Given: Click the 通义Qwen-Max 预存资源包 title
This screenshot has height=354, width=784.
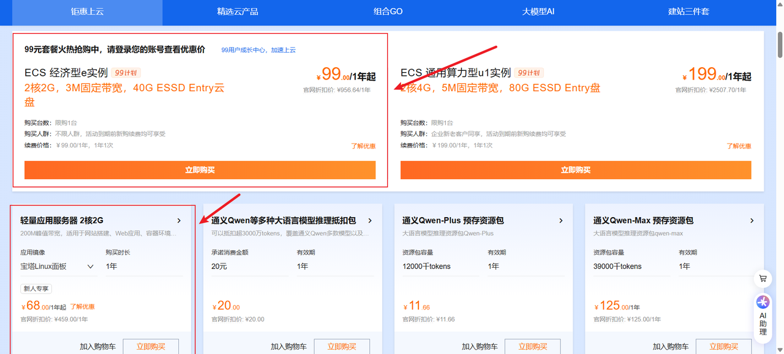Looking at the screenshot, I should pos(643,221).
